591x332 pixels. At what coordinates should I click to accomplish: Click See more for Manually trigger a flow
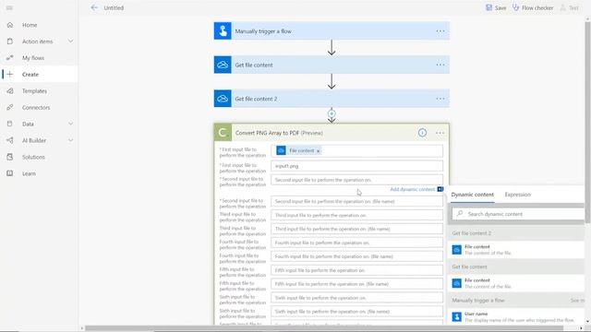point(577,301)
